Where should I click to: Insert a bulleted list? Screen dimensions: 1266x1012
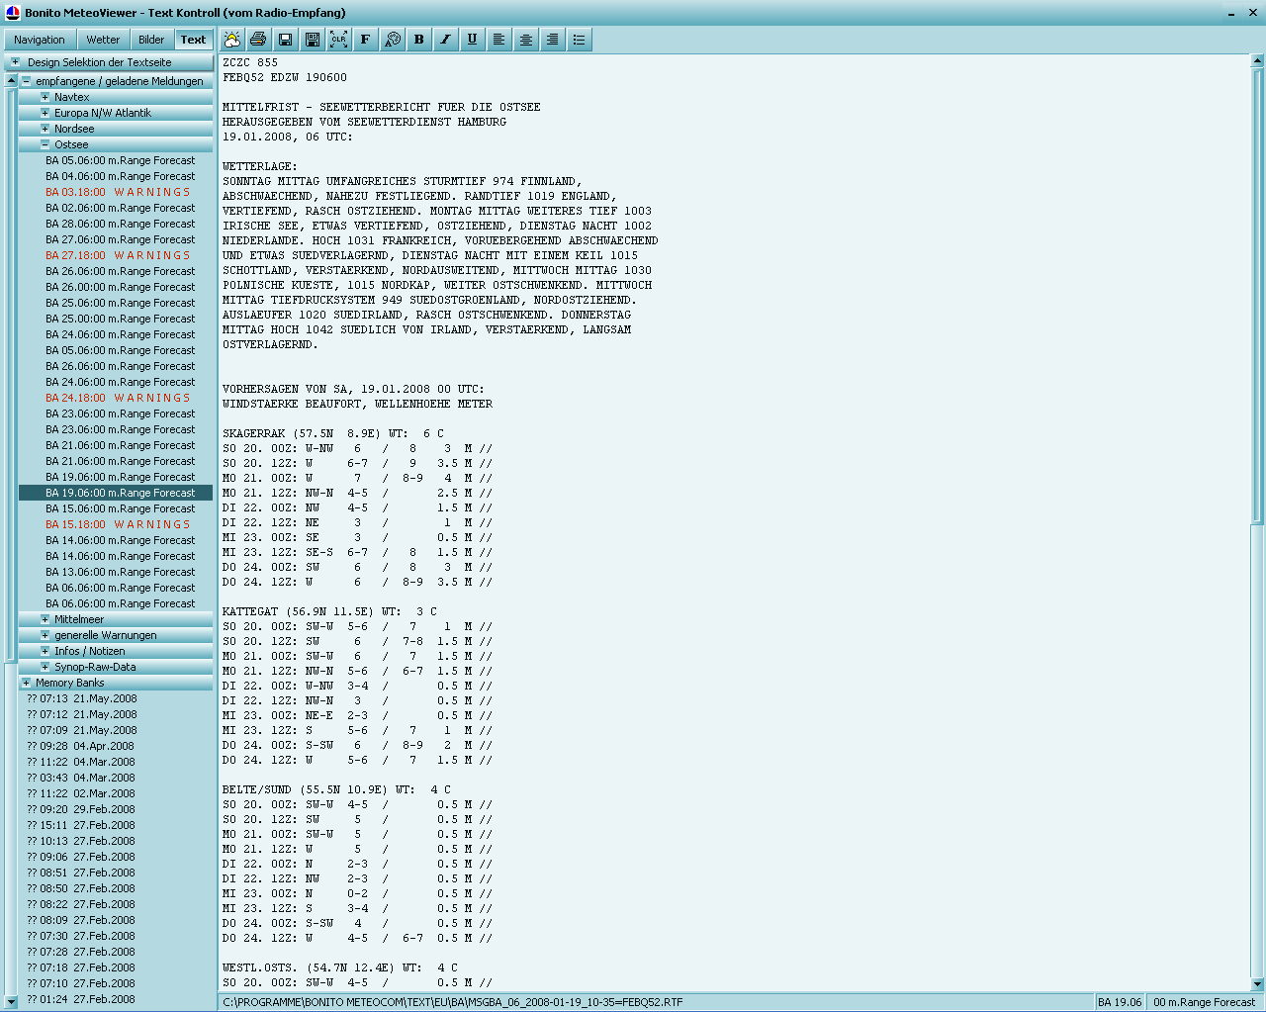coord(579,40)
